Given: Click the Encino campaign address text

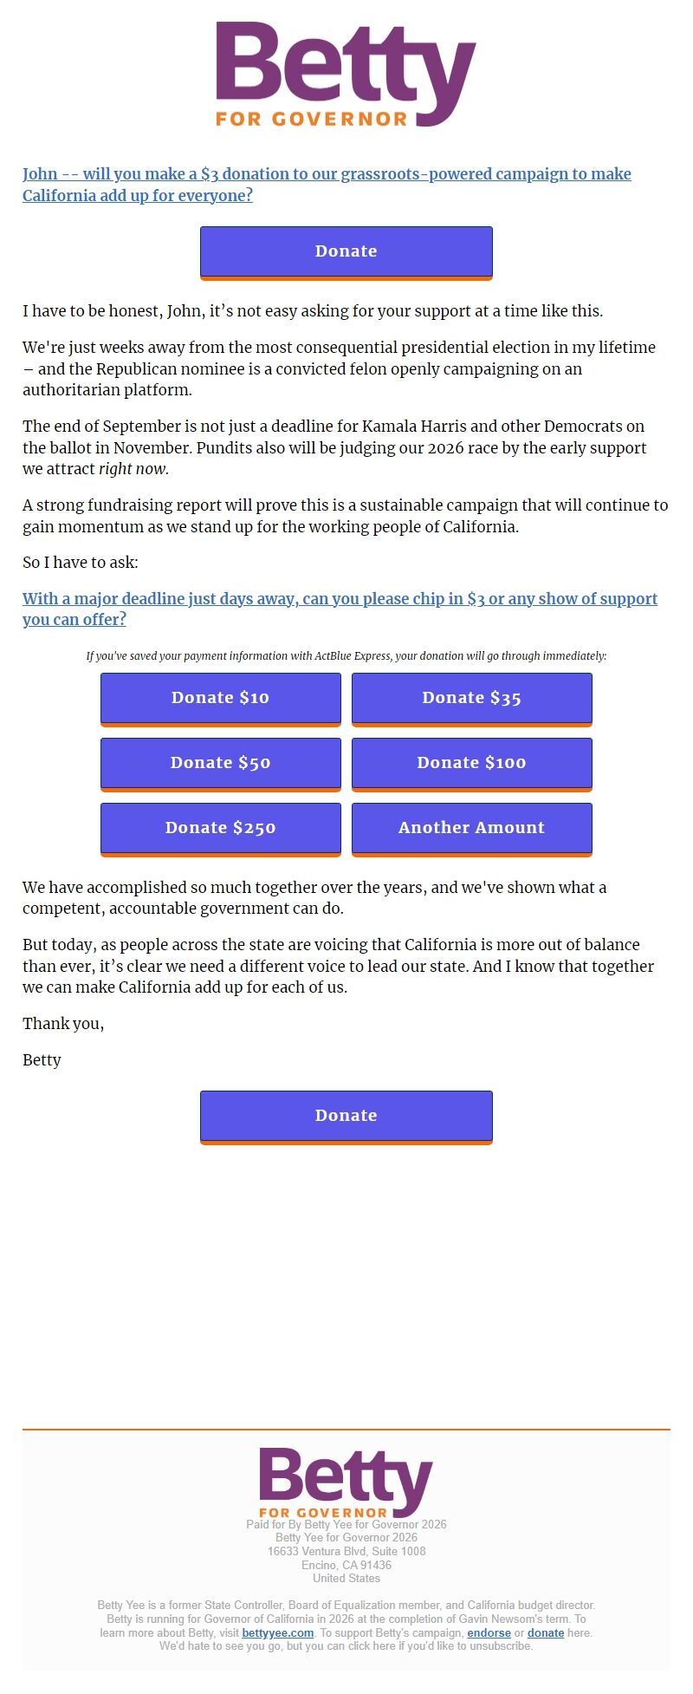Looking at the screenshot, I should [346, 1565].
